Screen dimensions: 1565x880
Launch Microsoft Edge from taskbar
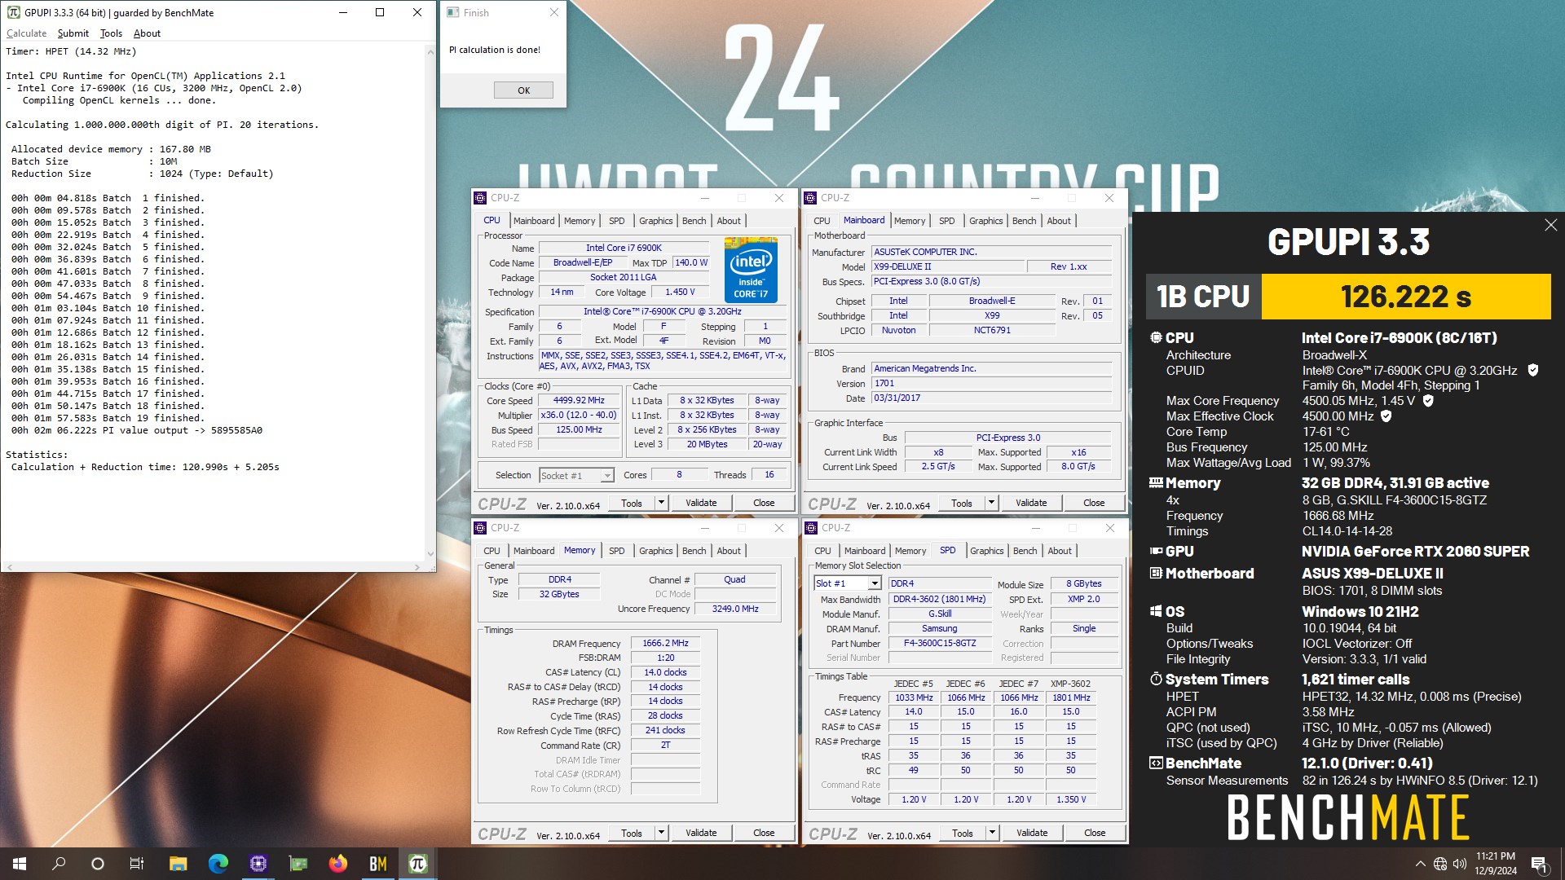(218, 864)
